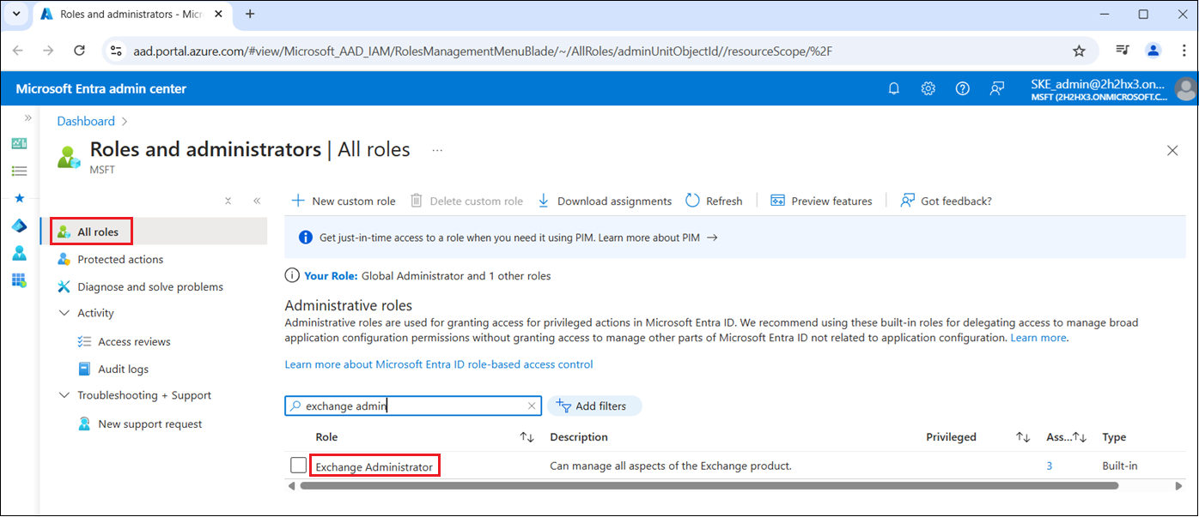Click the exchange admin search field
1199x517 pixels.
click(x=412, y=406)
